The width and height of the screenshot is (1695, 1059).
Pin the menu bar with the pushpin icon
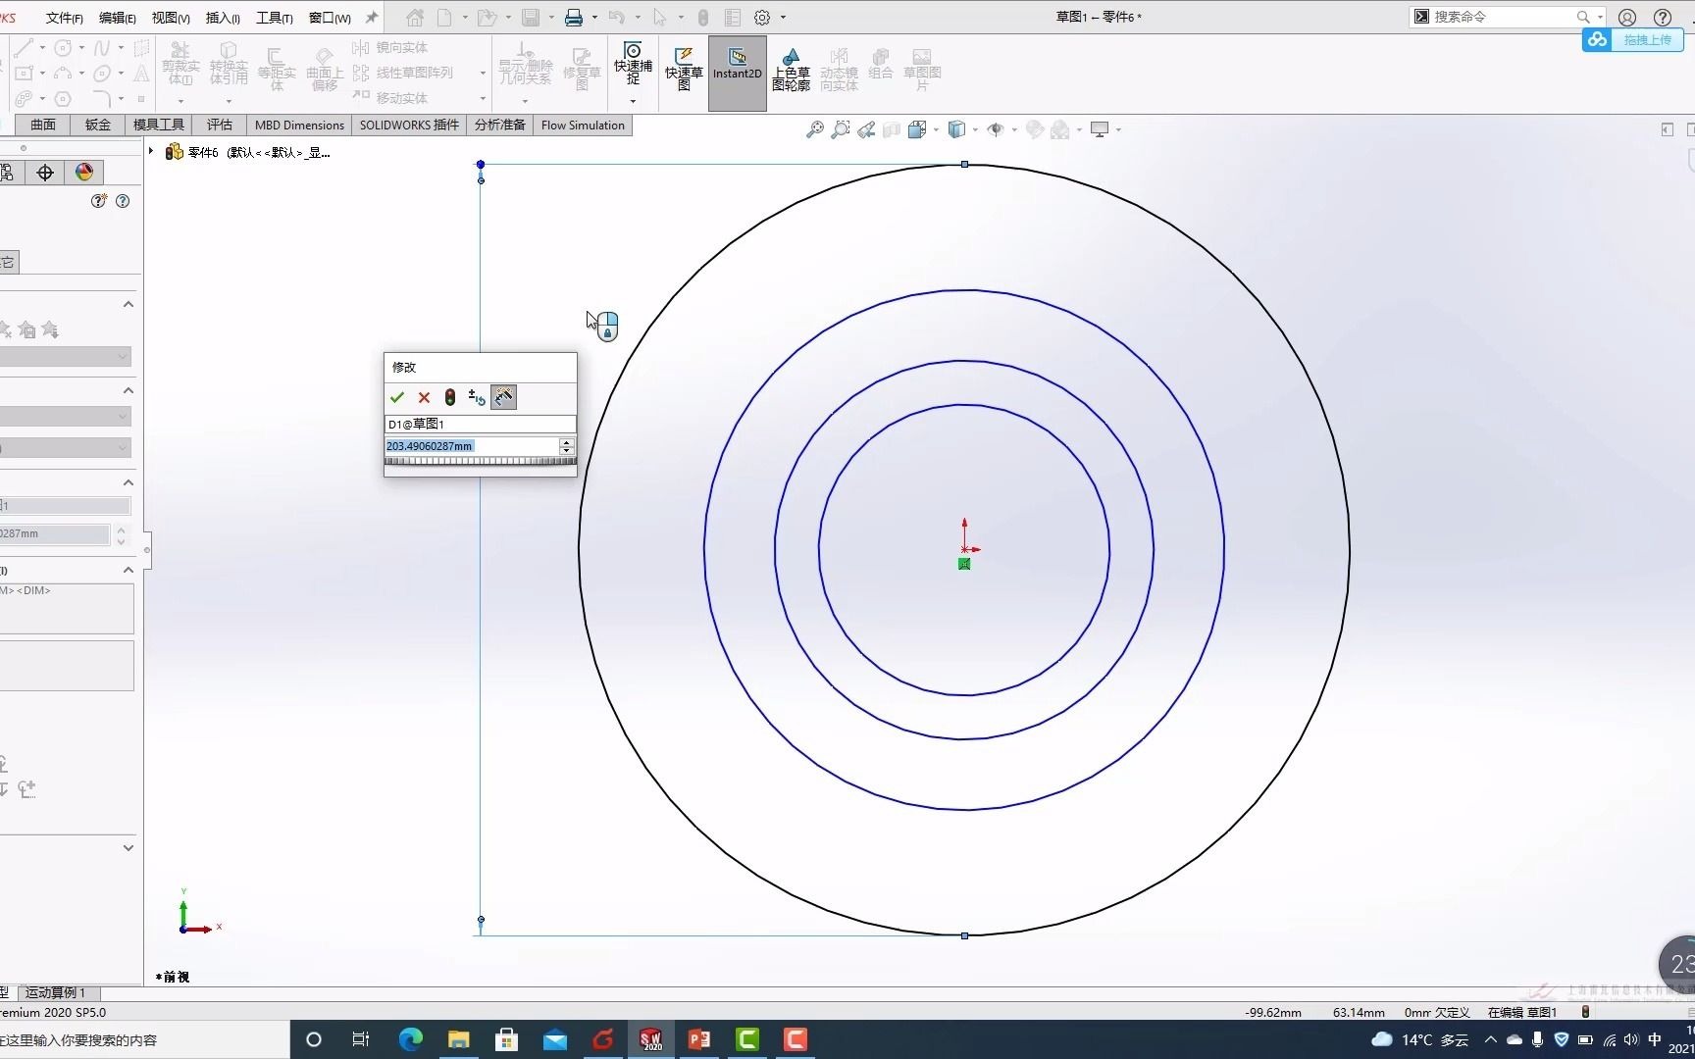click(372, 18)
